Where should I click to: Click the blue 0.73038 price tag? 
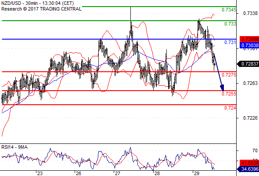pyautogui.click(x=249, y=45)
